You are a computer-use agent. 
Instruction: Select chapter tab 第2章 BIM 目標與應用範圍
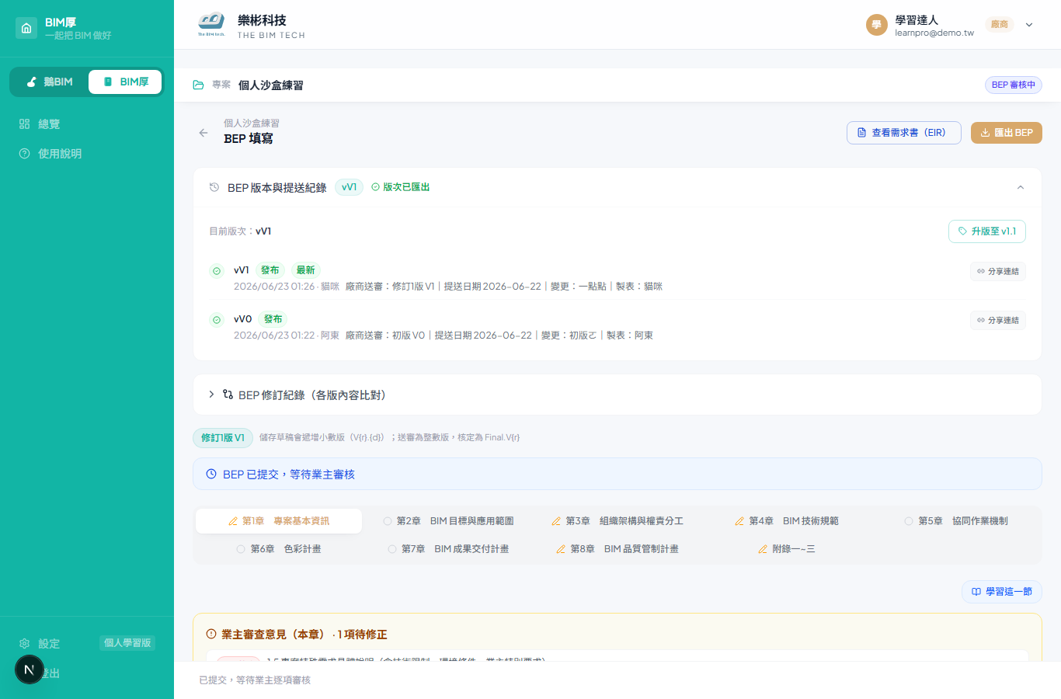[x=448, y=521]
